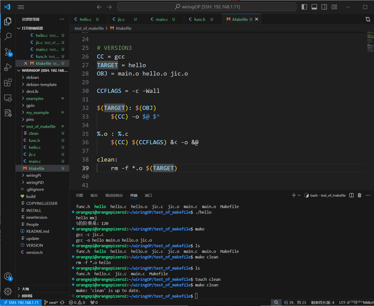Open the Ports panel tab

[x=148, y=195]
